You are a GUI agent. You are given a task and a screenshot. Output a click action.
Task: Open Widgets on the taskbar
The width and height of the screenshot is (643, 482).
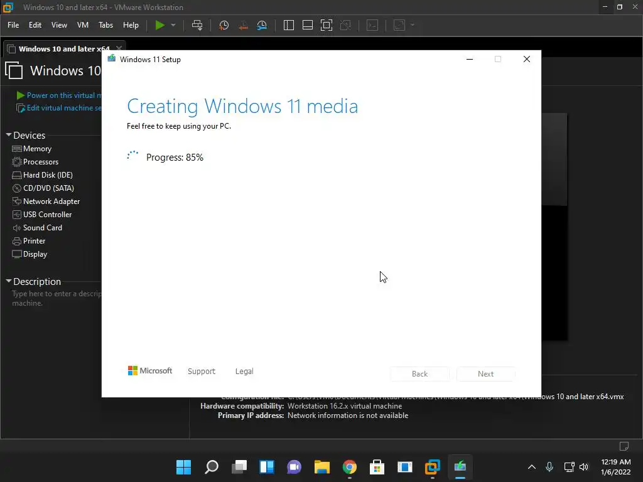point(266,467)
